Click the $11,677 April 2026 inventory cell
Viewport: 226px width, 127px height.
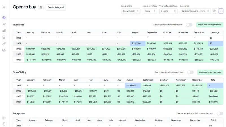click(77, 54)
